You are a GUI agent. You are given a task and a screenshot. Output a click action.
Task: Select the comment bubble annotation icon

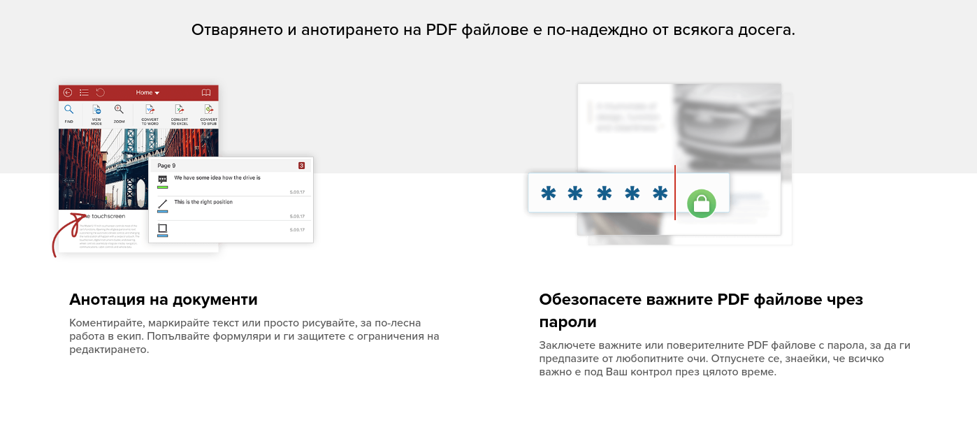click(x=163, y=180)
